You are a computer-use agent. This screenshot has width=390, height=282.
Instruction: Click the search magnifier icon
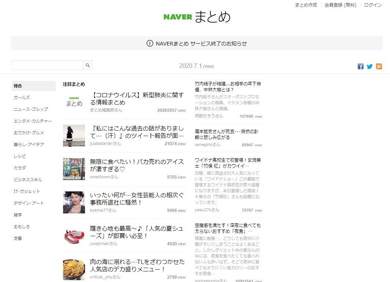(88, 65)
